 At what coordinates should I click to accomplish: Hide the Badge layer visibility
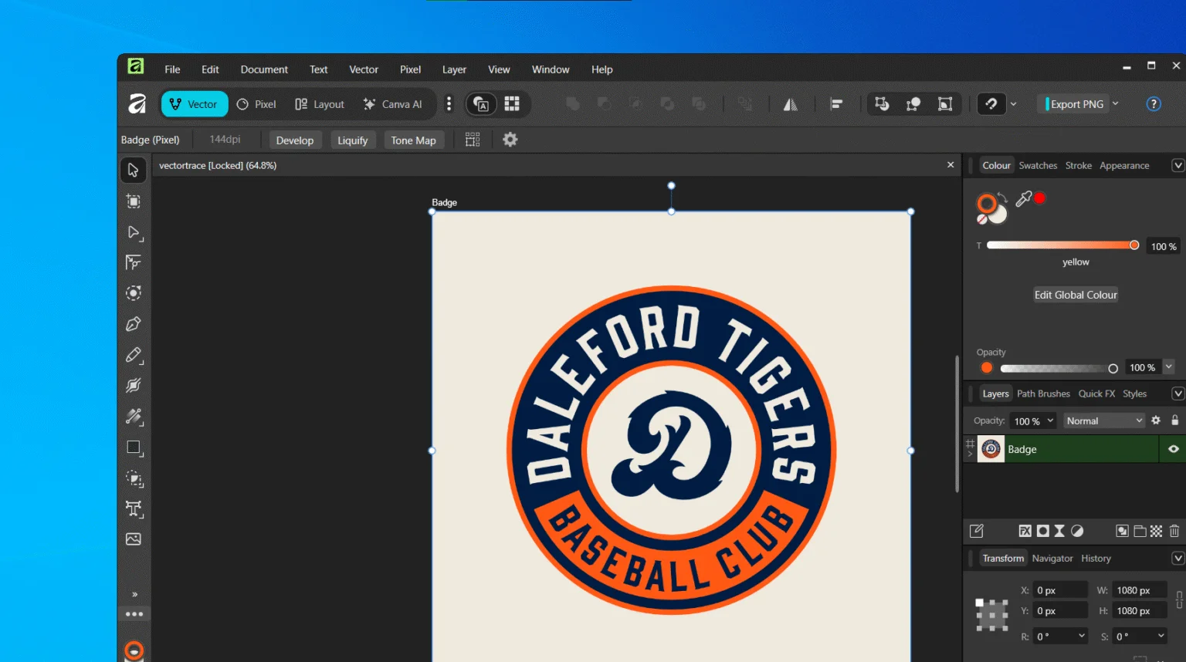[x=1173, y=449]
